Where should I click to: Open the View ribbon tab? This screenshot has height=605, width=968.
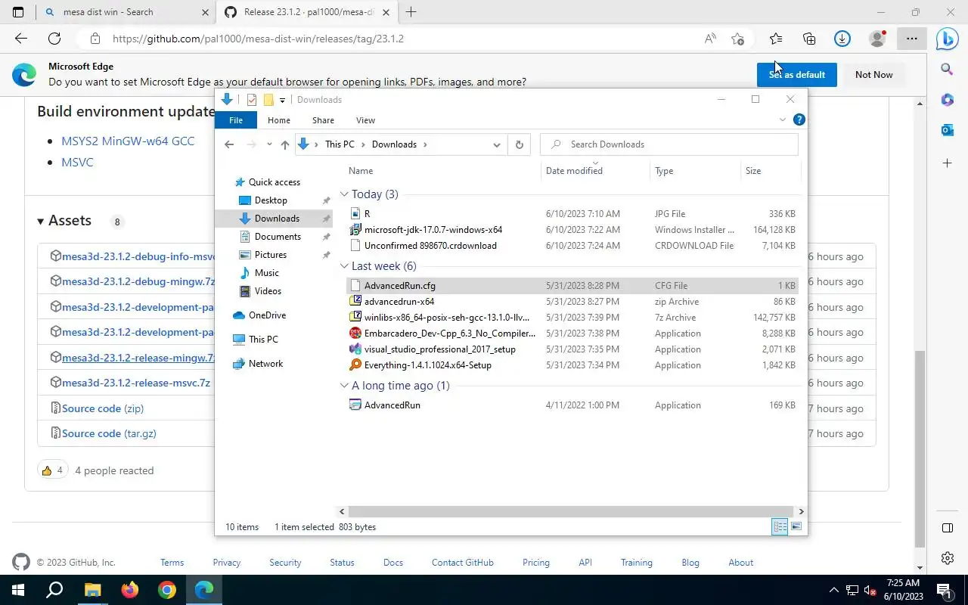365,120
